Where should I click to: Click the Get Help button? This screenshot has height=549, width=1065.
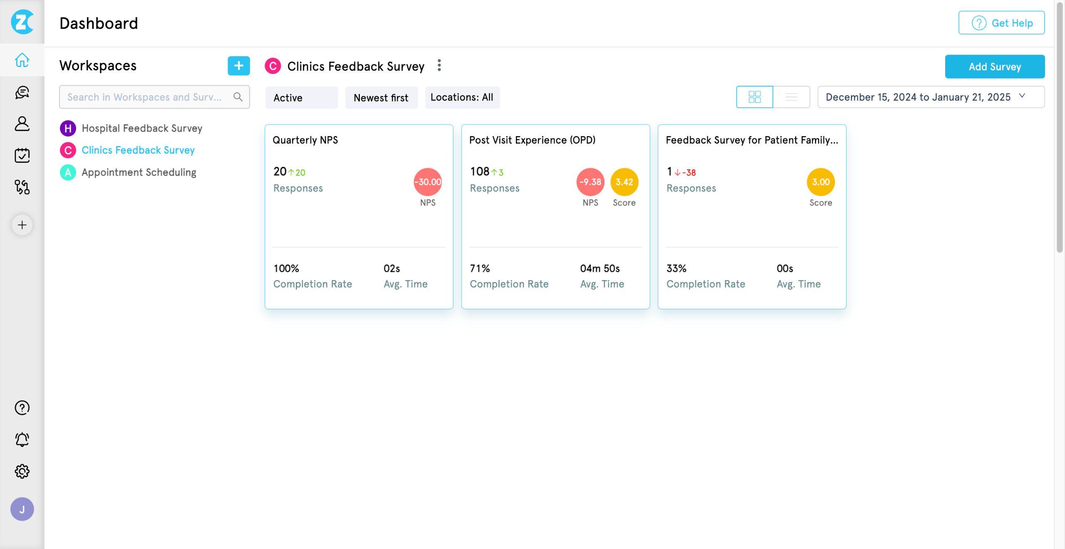[1001, 23]
